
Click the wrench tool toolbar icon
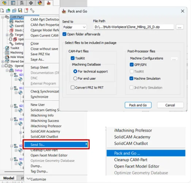(32, 10)
